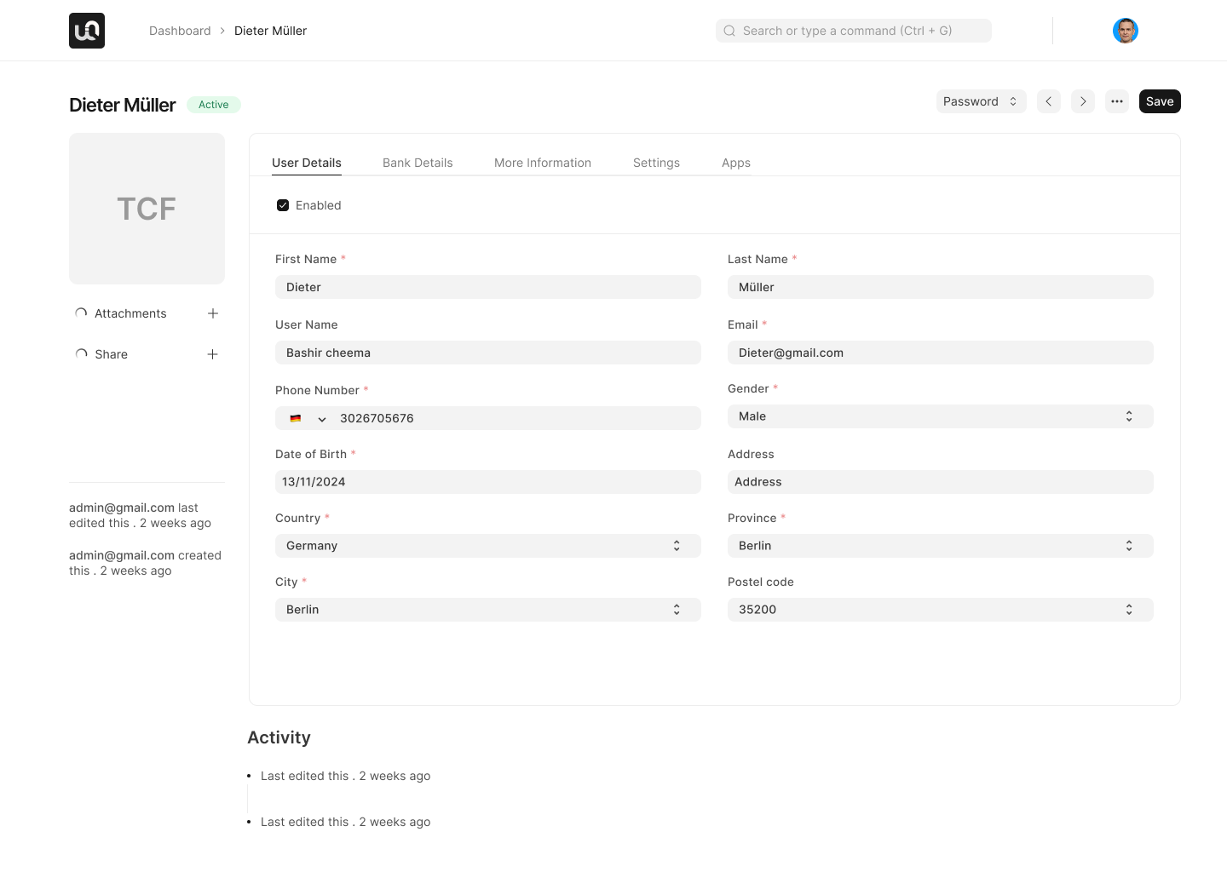
Task: Click the German flag in phone field
Action: pos(296,418)
